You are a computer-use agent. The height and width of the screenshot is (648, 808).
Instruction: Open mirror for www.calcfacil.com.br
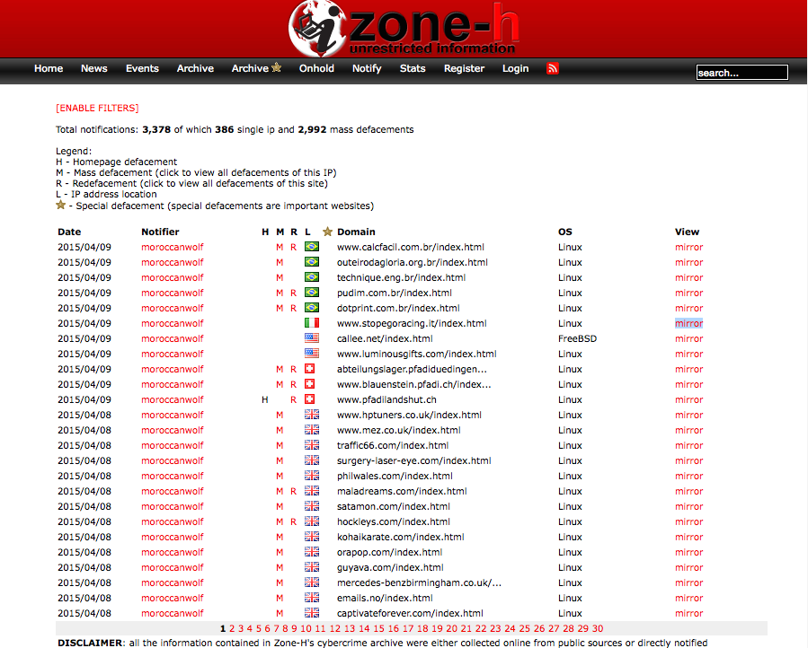(x=689, y=247)
